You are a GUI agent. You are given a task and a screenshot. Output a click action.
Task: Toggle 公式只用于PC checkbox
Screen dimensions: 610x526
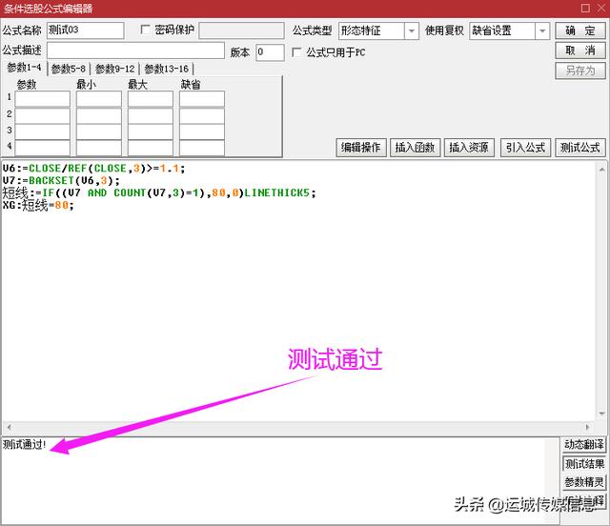coord(296,52)
